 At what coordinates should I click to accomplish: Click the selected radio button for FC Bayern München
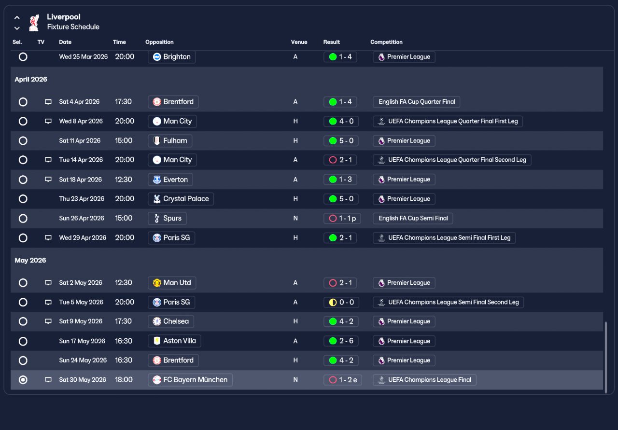23,380
